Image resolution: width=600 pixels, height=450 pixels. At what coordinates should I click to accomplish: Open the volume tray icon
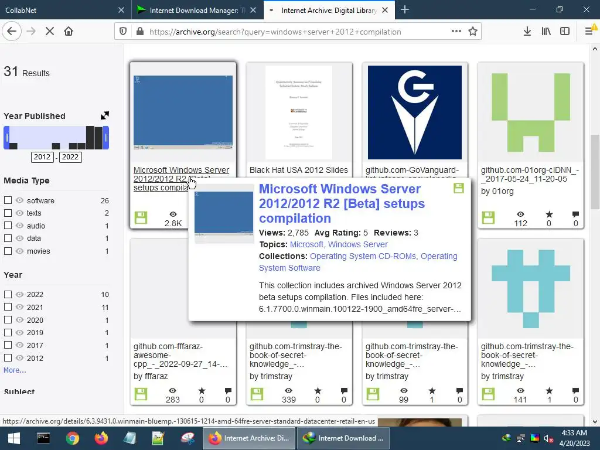click(549, 438)
